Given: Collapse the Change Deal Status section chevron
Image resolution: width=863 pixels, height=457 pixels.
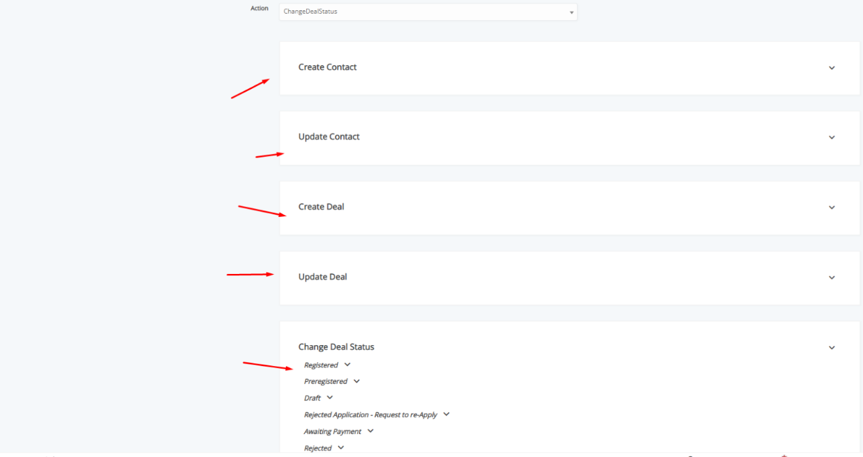Looking at the screenshot, I should pos(832,348).
